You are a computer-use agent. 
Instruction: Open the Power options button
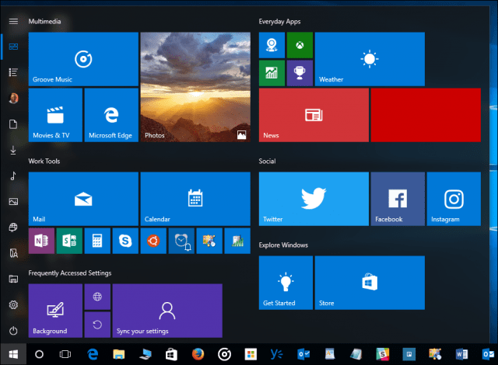click(x=13, y=331)
